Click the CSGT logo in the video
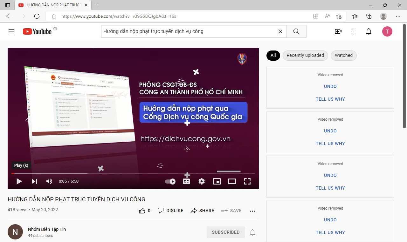 pyautogui.click(x=242, y=59)
